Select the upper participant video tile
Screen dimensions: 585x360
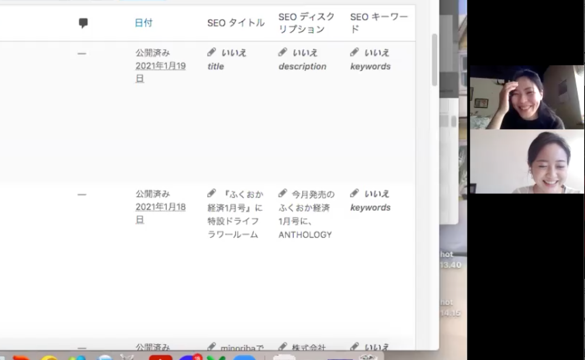(527, 97)
